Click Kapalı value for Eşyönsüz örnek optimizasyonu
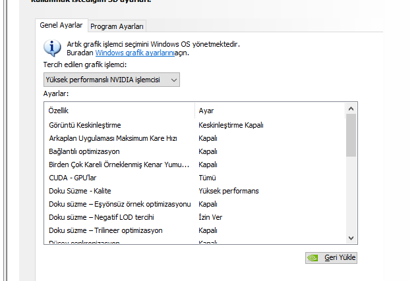This screenshot has width=418, height=281. (x=208, y=204)
